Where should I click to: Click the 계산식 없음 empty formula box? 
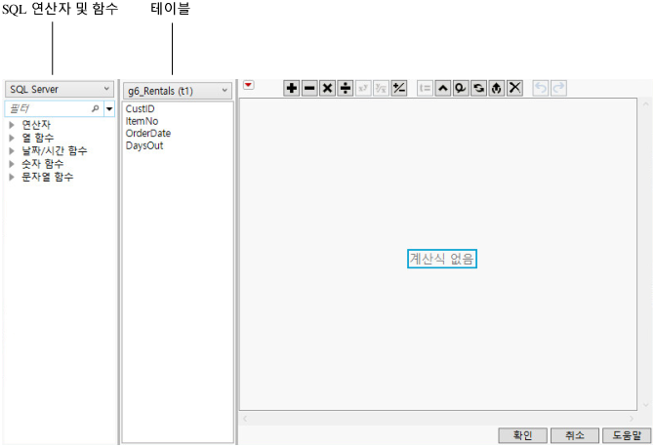pos(442,259)
